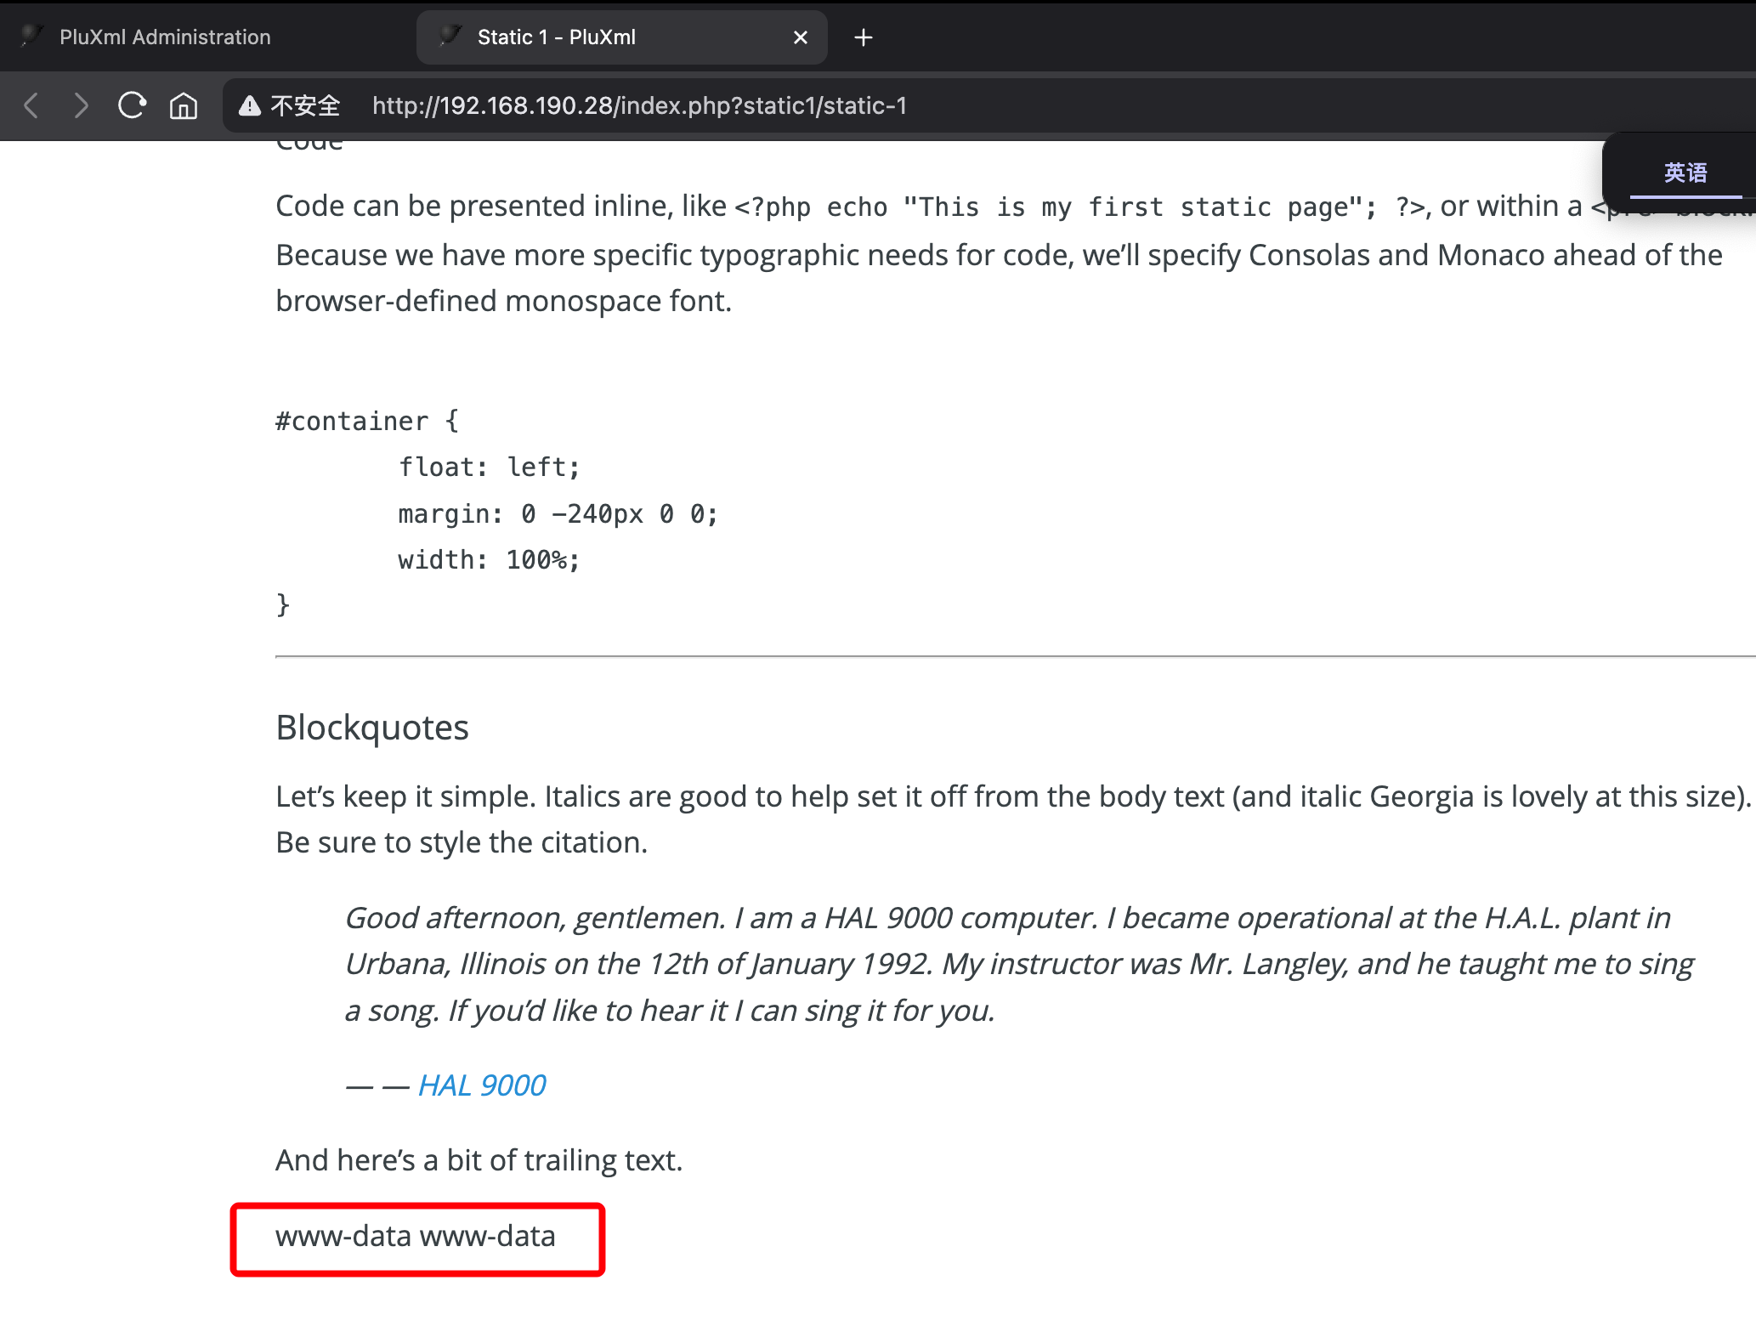This screenshot has width=1756, height=1326.
Task: Click the PluXml Administration tab favicon
Action: tap(31, 36)
